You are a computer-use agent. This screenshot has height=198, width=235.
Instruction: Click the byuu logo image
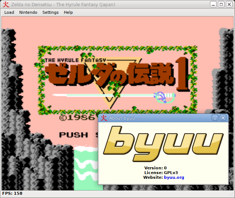click(x=163, y=144)
